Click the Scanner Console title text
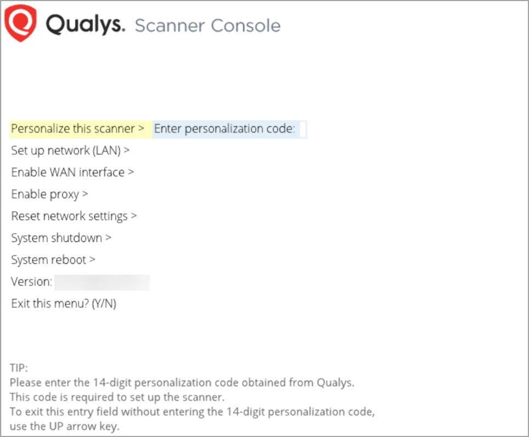Image resolution: width=529 pixels, height=437 pixels. [207, 26]
